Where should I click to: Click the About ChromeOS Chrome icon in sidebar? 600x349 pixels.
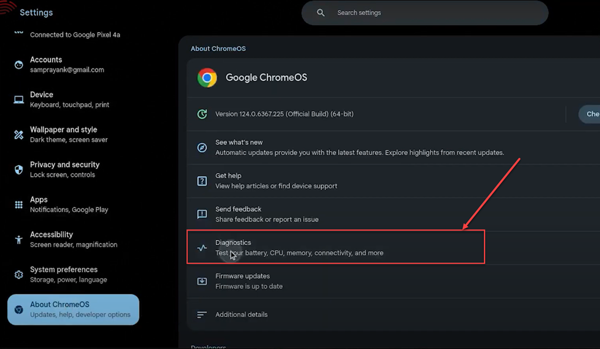(19, 310)
